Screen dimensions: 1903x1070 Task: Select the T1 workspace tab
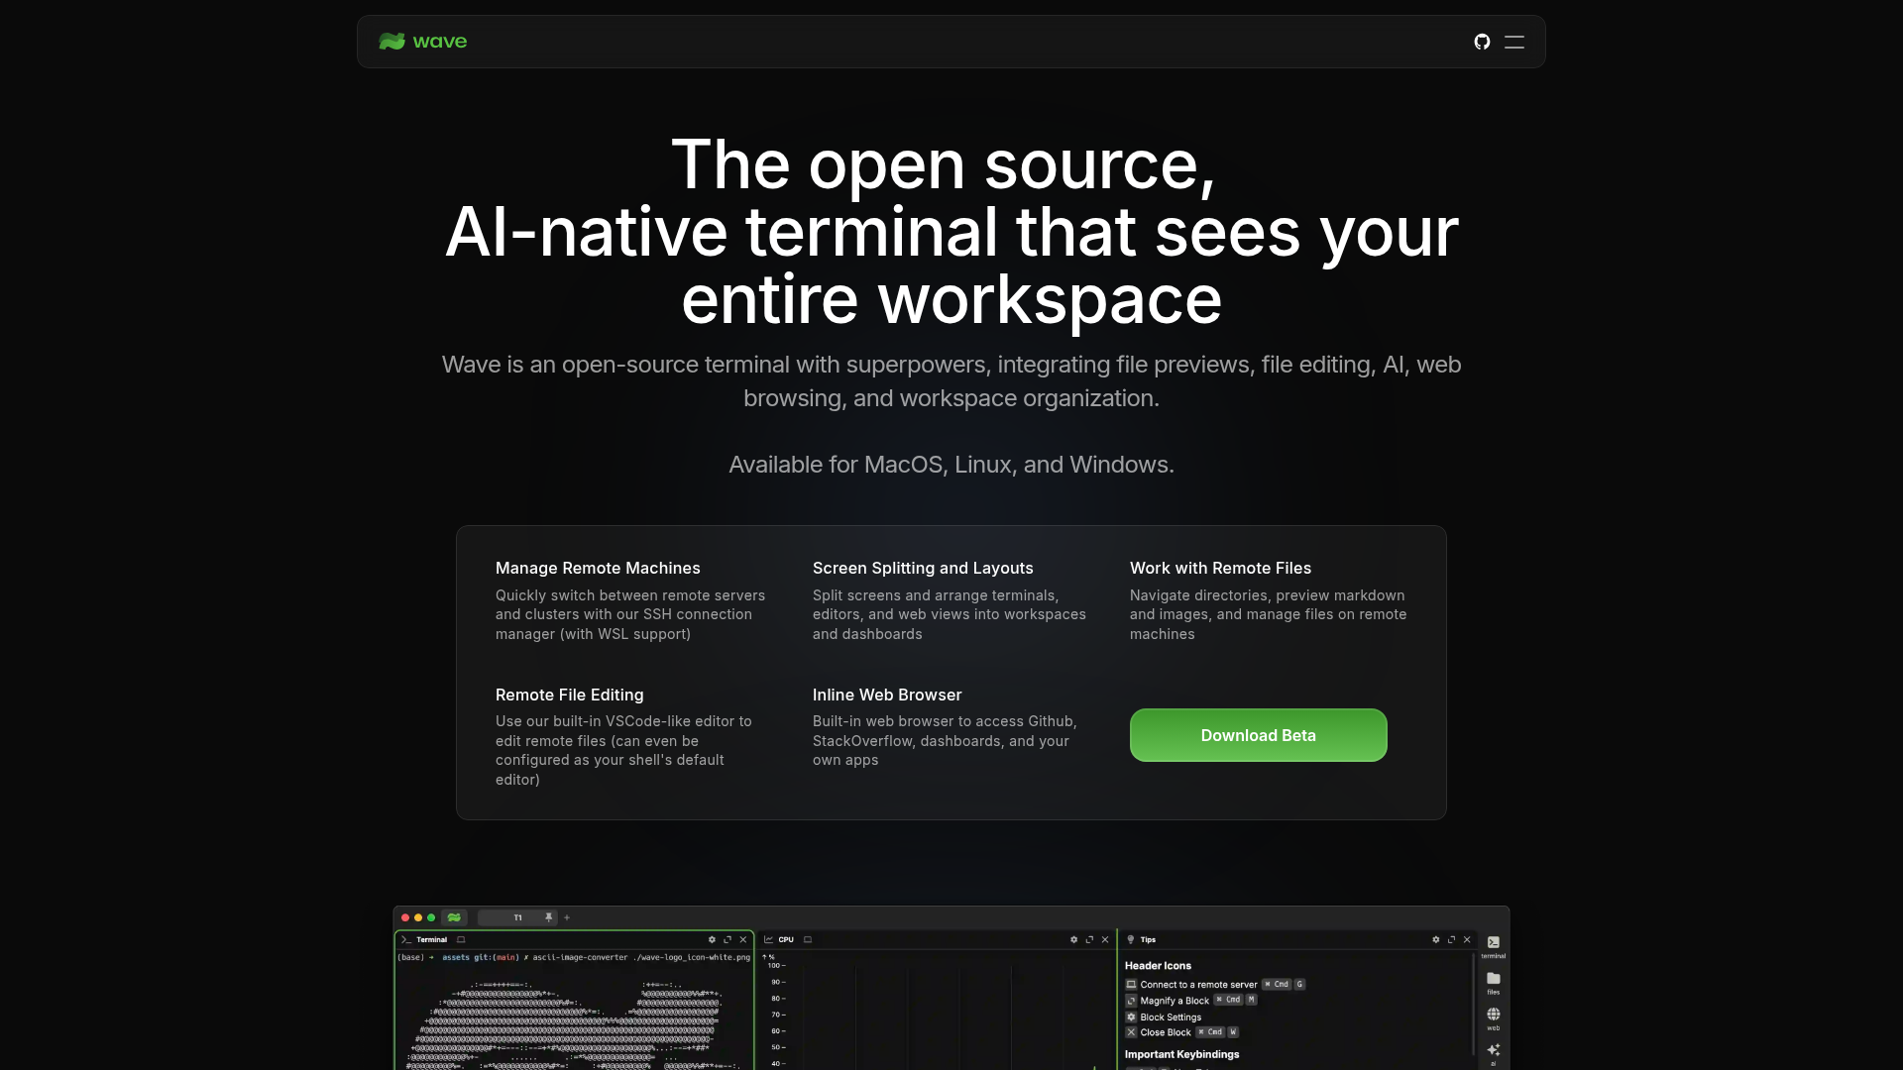coord(517,917)
